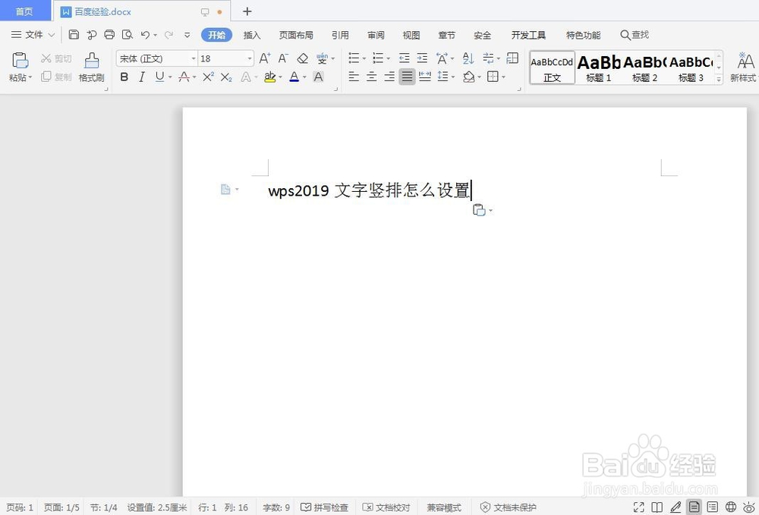Open bullet list dropdown arrow
759x515 pixels.
point(364,59)
